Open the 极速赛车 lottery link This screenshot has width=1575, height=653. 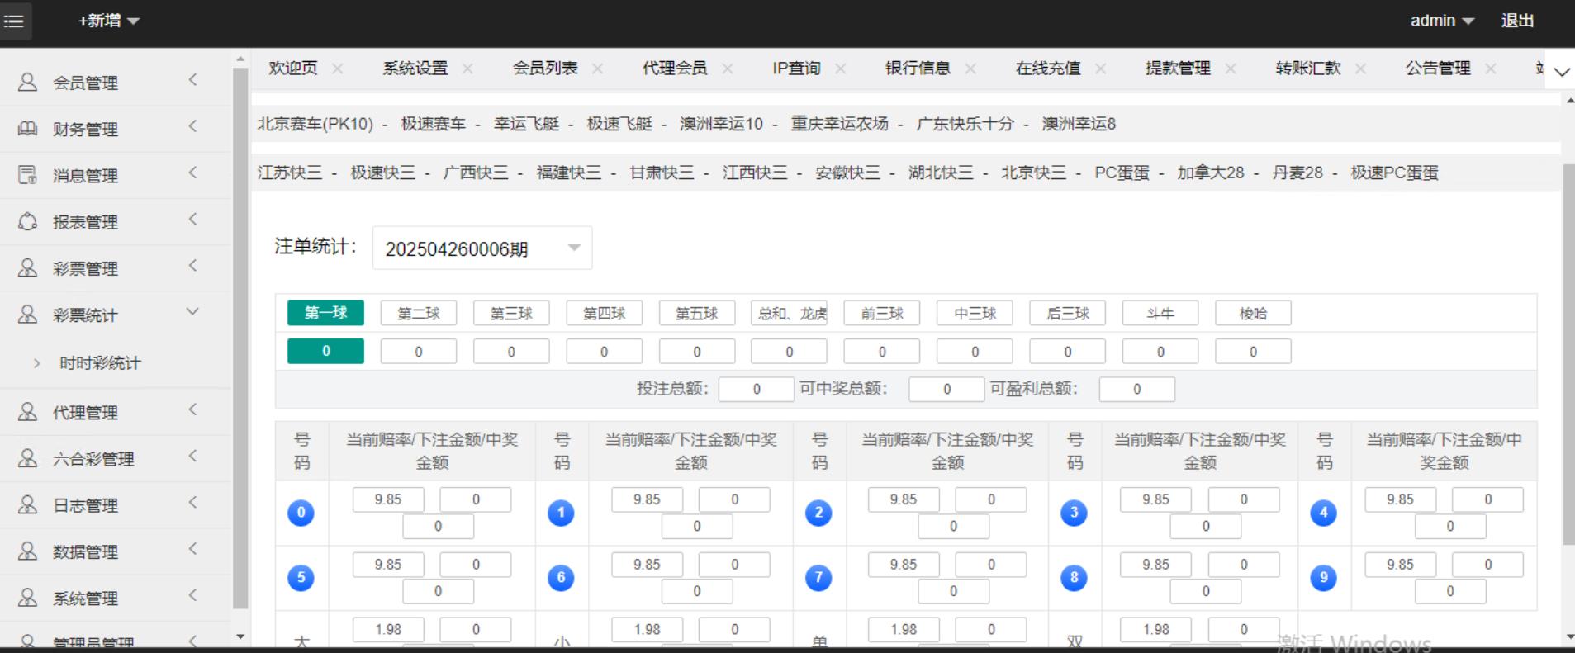click(433, 124)
